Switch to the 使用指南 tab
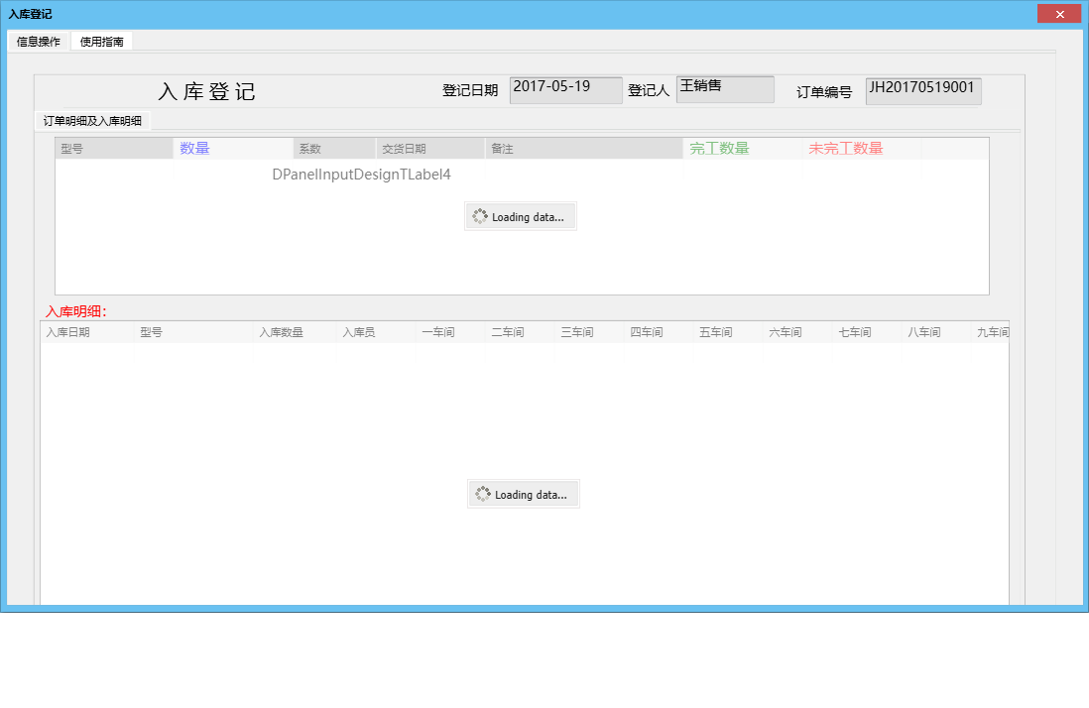The width and height of the screenshot is (1089, 708). click(101, 41)
